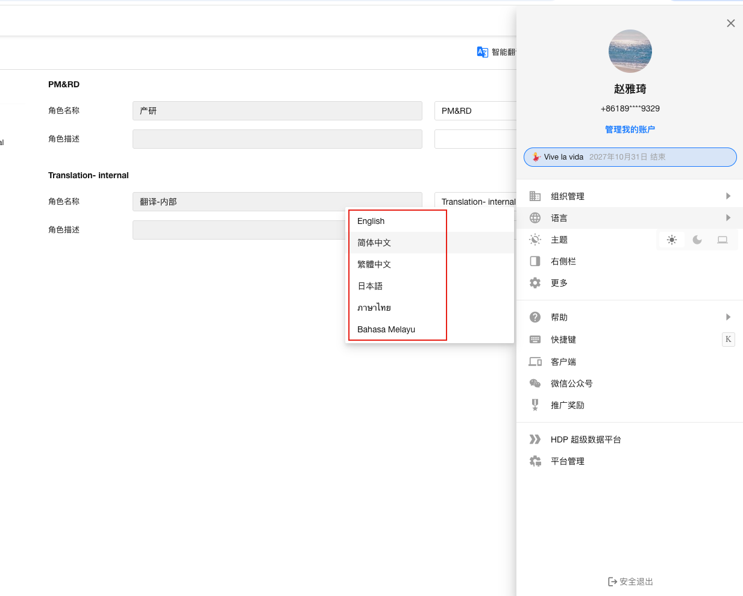
Task: Click the theme sun-gear icon
Action: (535, 240)
